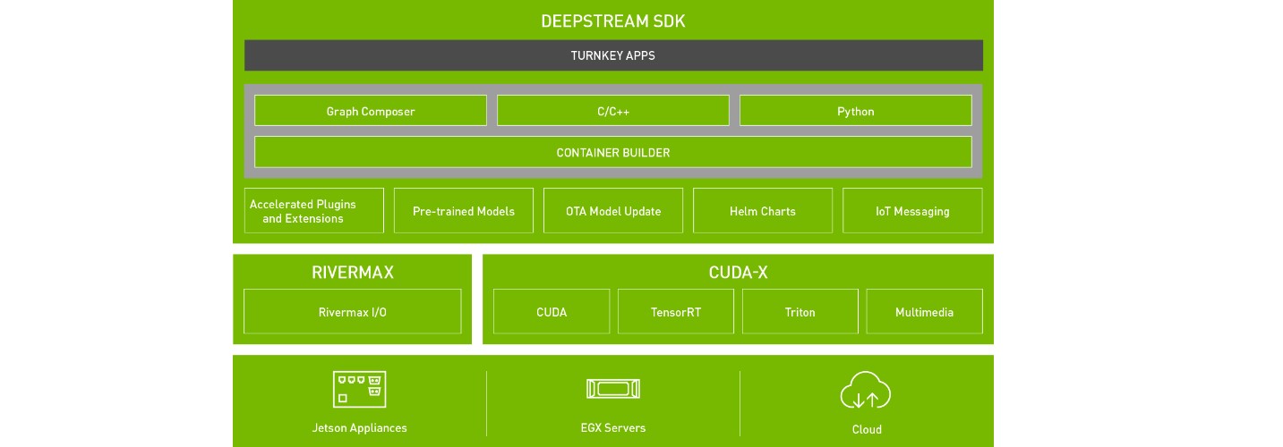Click the Cloud upload-download icon
Image resolution: width=1283 pixels, height=447 pixels.
(866, 391)
